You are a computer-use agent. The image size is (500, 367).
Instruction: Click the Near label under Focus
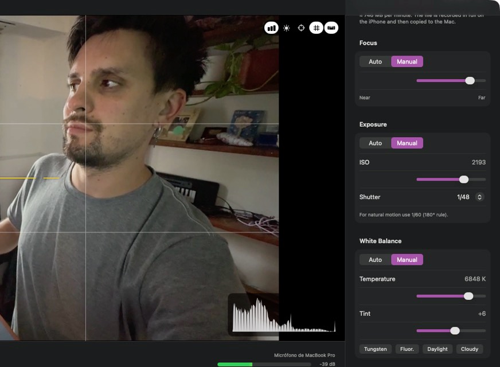tap(365, 98)
